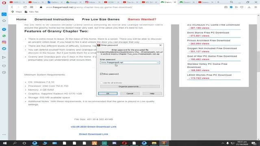Screen dimensions: 260x146
Task: Open Dont Starve Free PC Download link
Action: coord(208,32)
